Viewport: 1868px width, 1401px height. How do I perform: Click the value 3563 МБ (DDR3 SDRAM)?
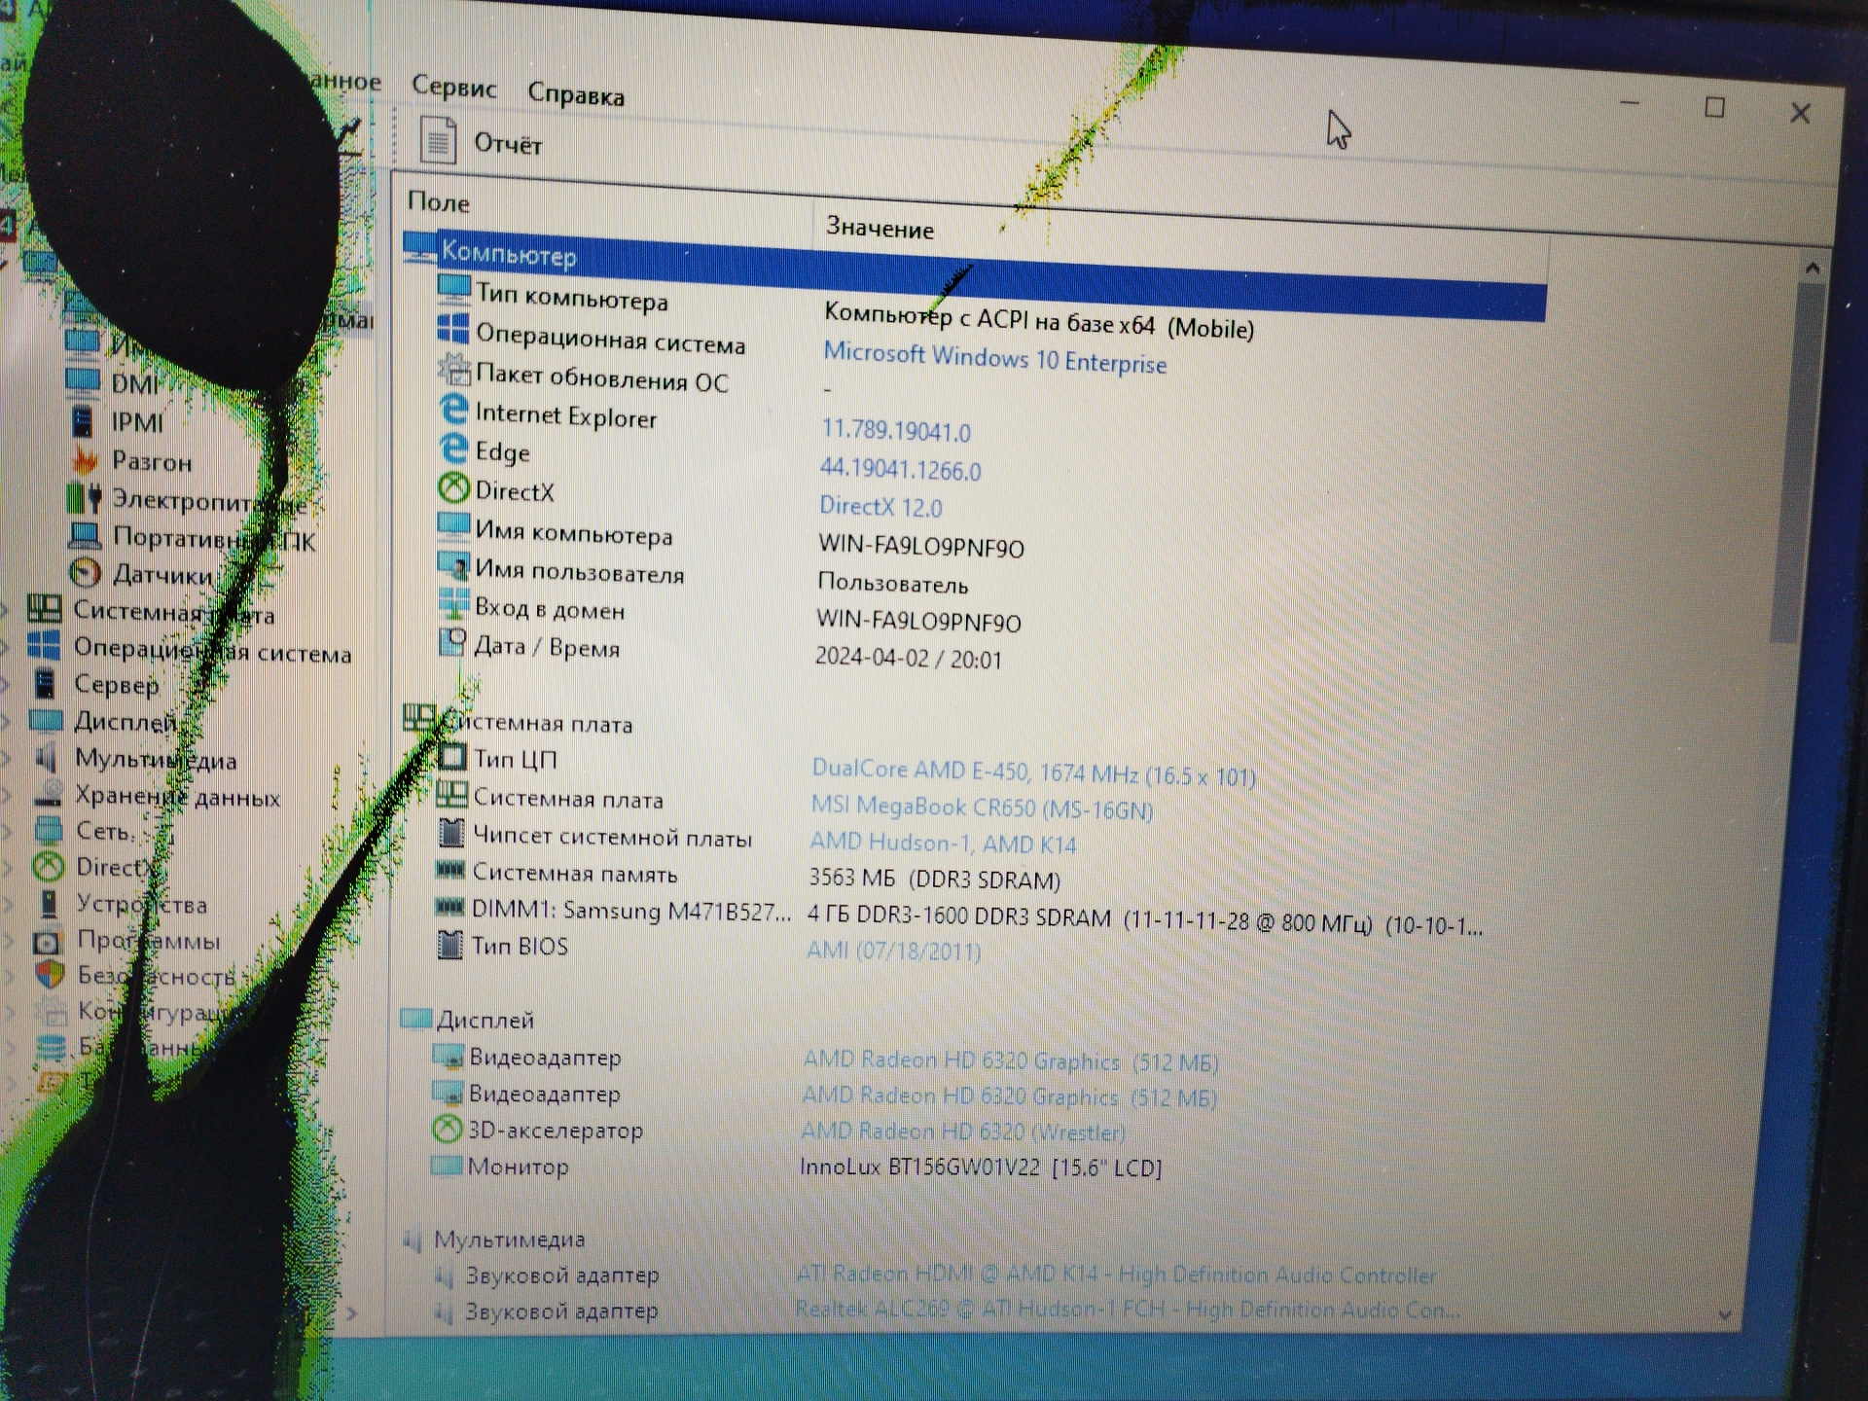tap(934, 879)
